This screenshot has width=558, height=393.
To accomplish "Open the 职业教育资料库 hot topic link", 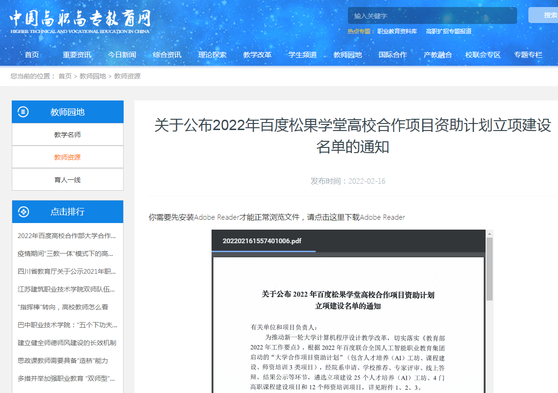I will pyautogui.click(x=397, y=31).
